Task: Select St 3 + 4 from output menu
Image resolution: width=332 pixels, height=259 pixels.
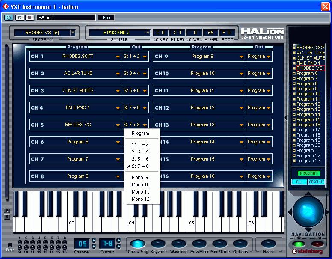Action: point(140,152)
